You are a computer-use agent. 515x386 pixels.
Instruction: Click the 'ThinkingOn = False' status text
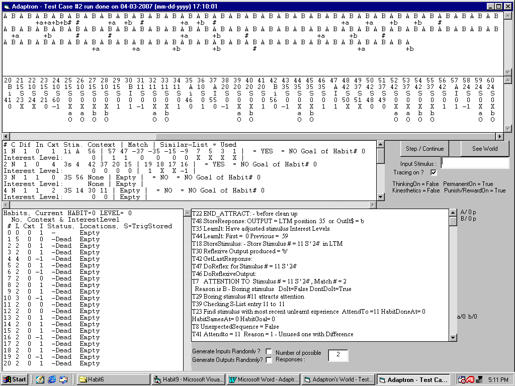click(x=415, y=184)
